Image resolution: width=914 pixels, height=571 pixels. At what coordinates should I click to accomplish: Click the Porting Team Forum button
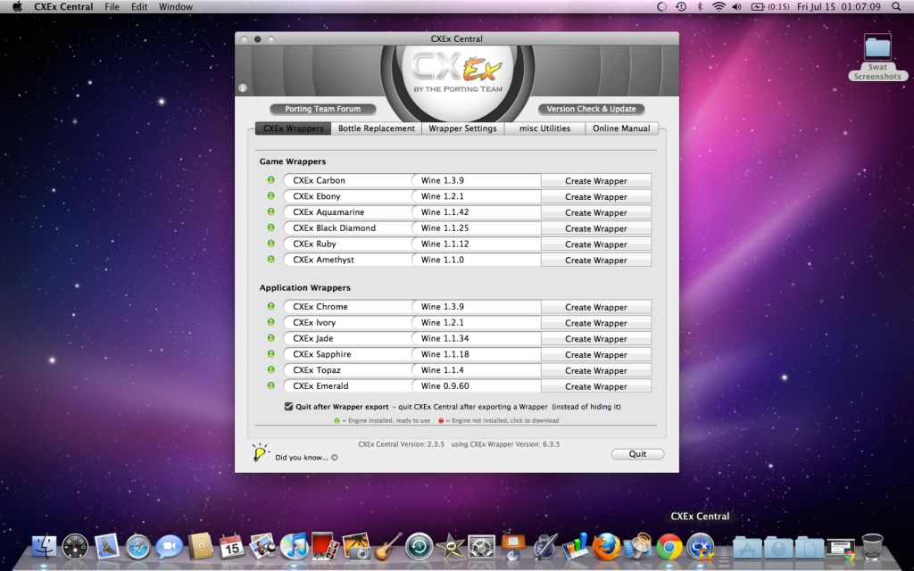(322, 109)
